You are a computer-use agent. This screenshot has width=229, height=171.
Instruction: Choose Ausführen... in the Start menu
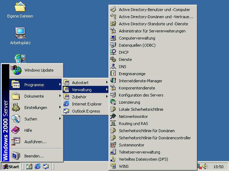click(36, 142)
